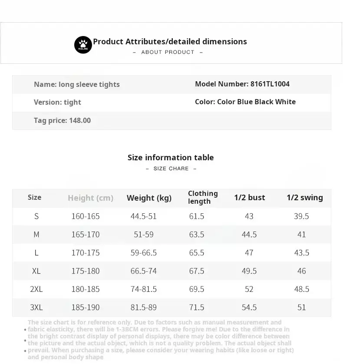The image size is (343, 364).
Task: Select the S size row label
Action: point(36,216)
